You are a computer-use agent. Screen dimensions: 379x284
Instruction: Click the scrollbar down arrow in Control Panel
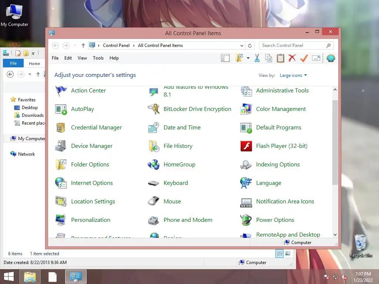coord(335,235)
